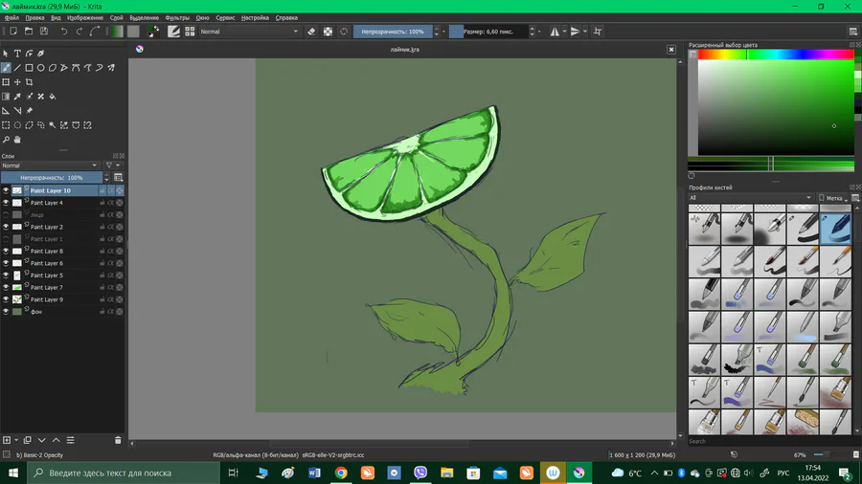862x484 pixels.
Task: Delete the selected layer with trash icon
Action: coord(118,440)
